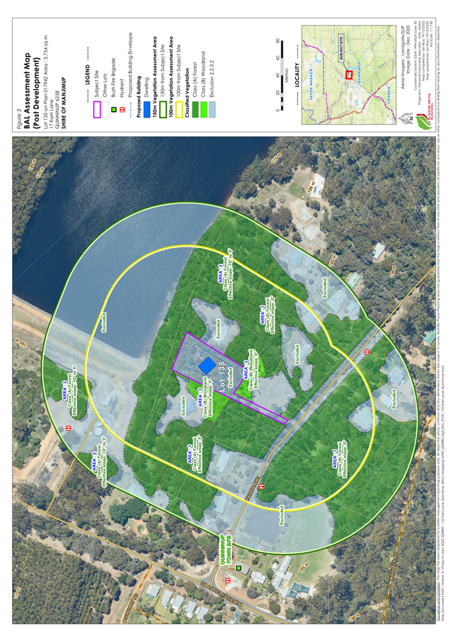
Task: Click the blue proposed dwelling on Lot 135
Action: (207, 365)
